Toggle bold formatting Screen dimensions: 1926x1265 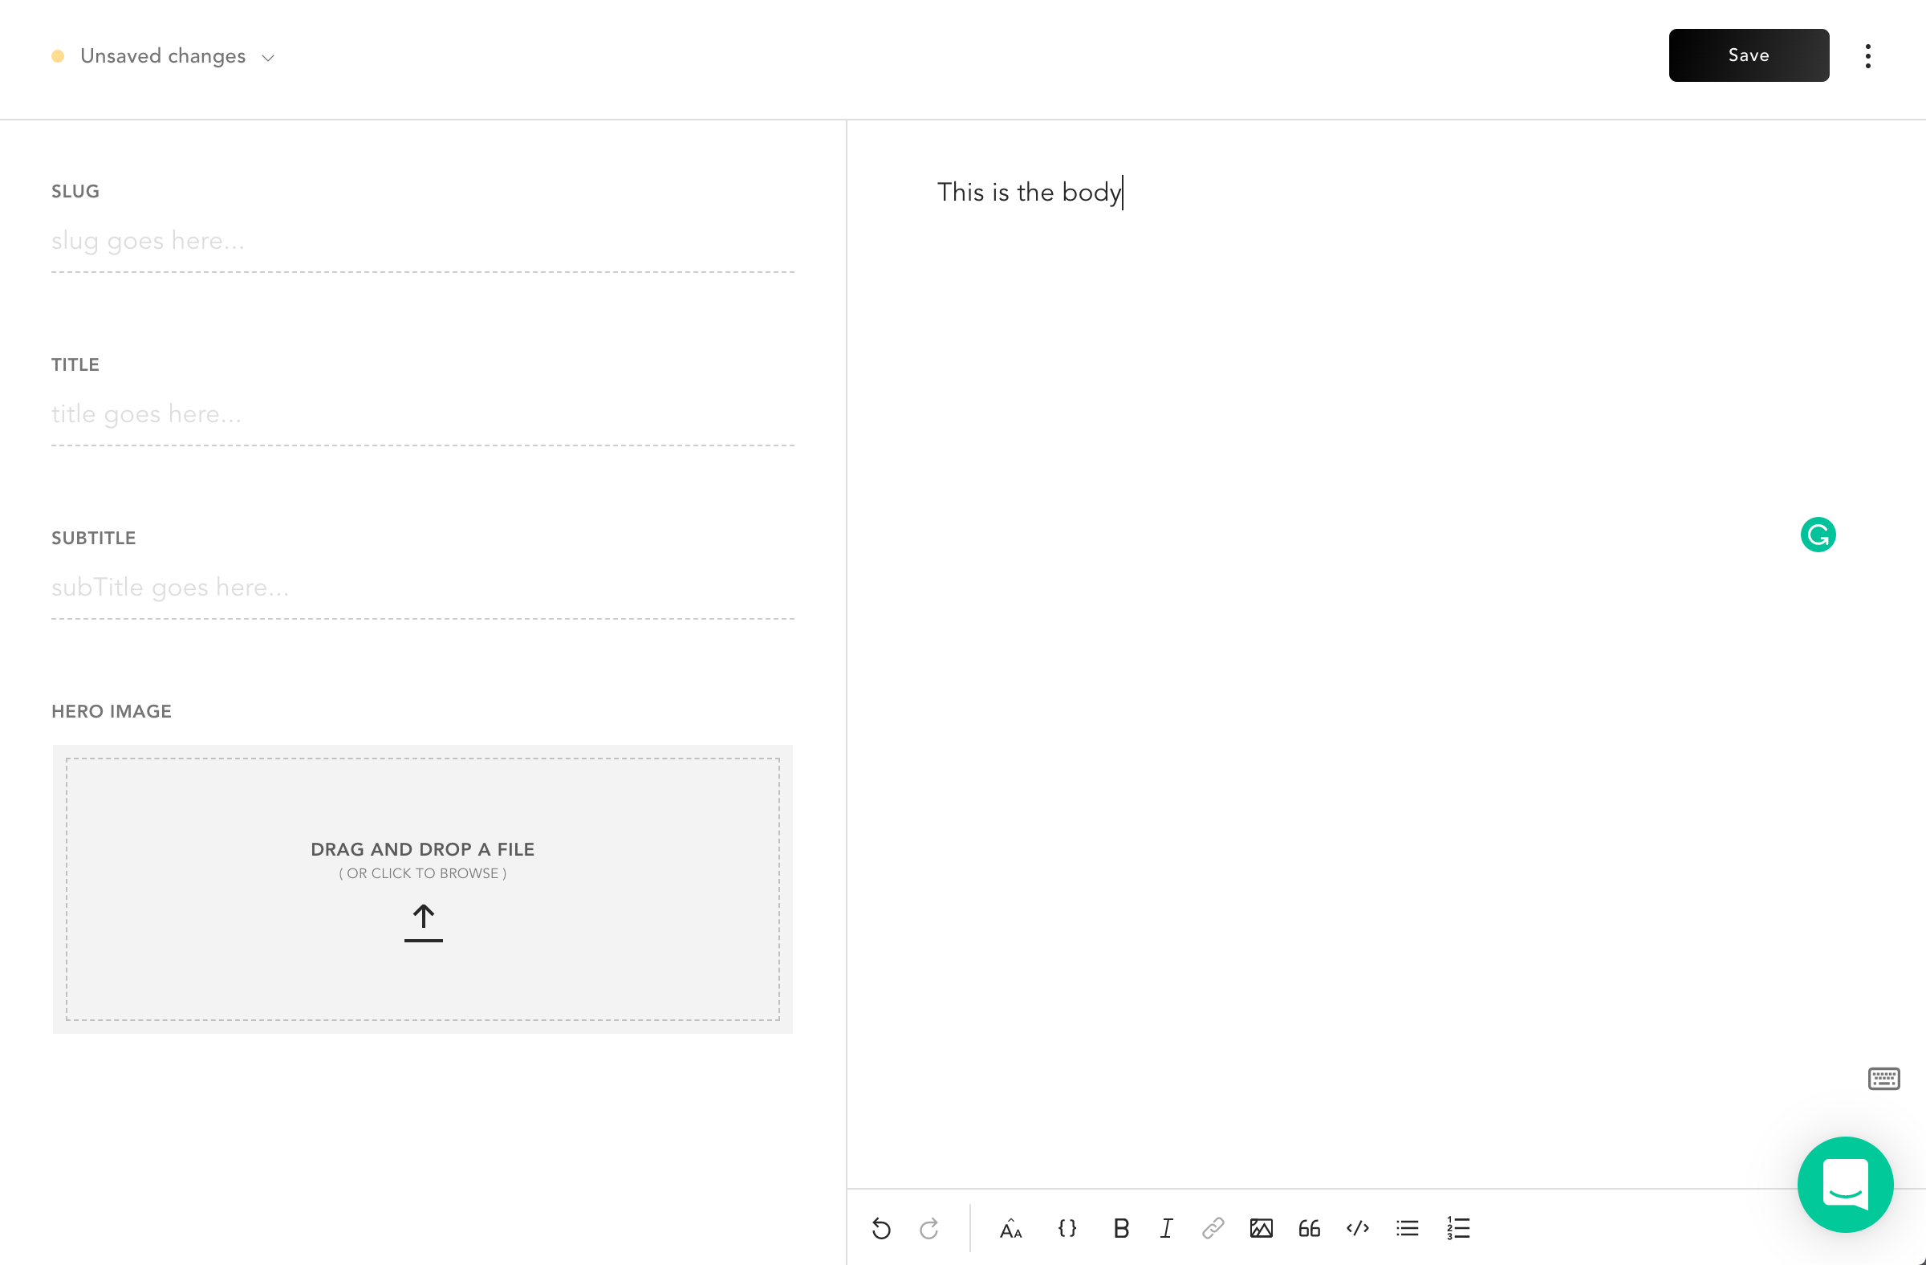[x=1121, y=1228]
